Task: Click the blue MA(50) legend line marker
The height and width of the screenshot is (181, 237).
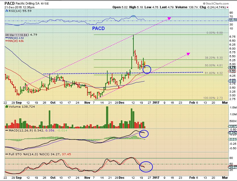Action: click(7, 38)
